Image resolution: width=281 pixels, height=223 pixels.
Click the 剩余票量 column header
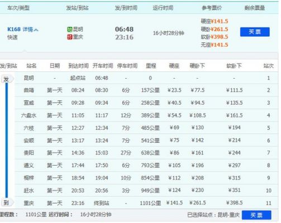tap(255, 8)
